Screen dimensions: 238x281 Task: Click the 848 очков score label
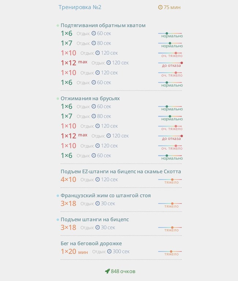[123, 271]
